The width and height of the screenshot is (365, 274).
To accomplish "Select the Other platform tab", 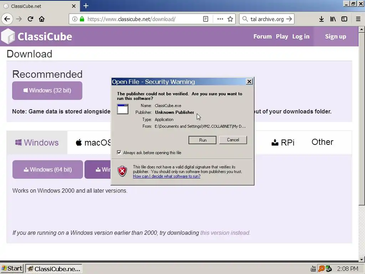I will [x=322, y=142].
